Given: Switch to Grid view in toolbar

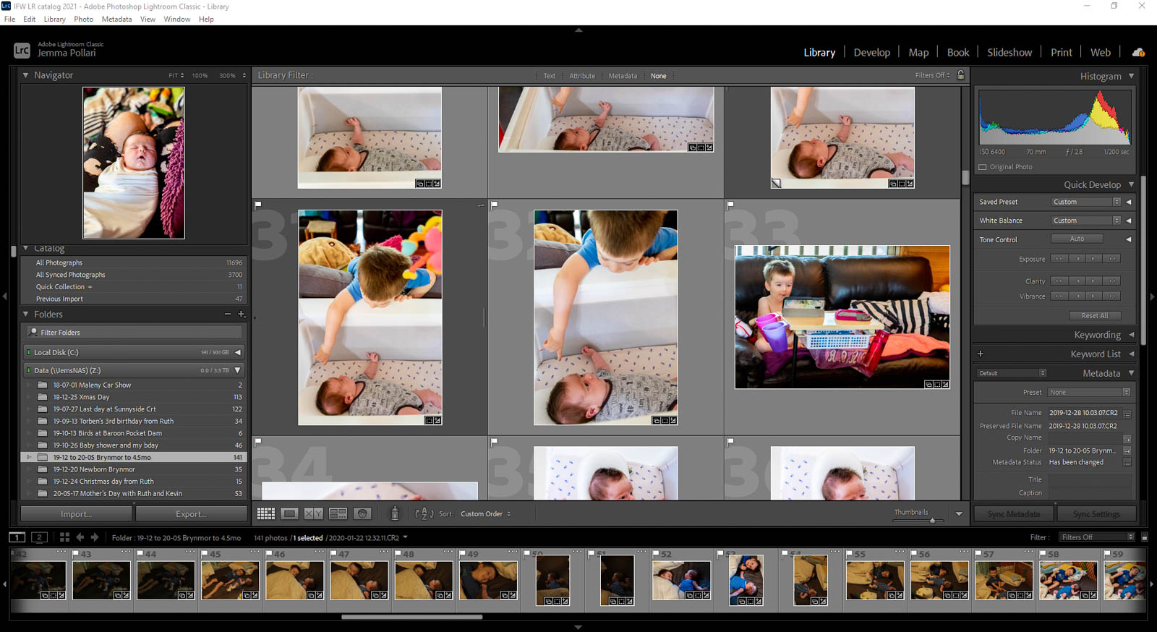Looking at the screenshot, I should pyautogui.click(x=265, y=513).
